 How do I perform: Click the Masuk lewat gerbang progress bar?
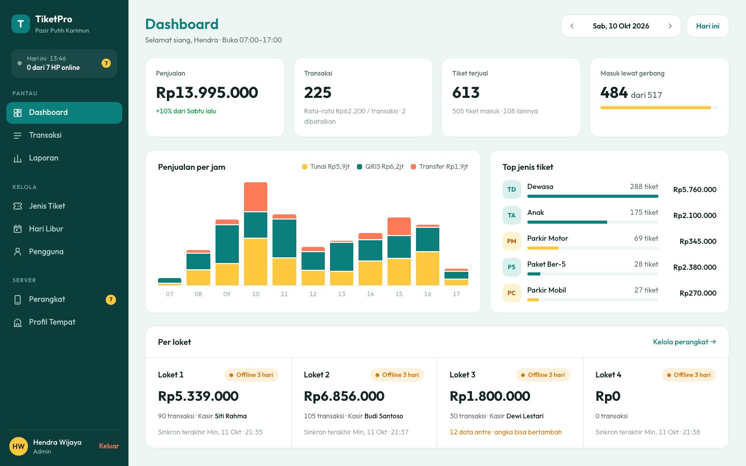coord(659,108)
